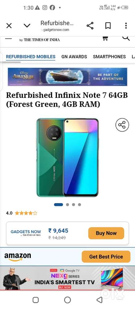Close the in-app browser tab
The height and width of the screenshot is (309, 135).
point(9,26)
